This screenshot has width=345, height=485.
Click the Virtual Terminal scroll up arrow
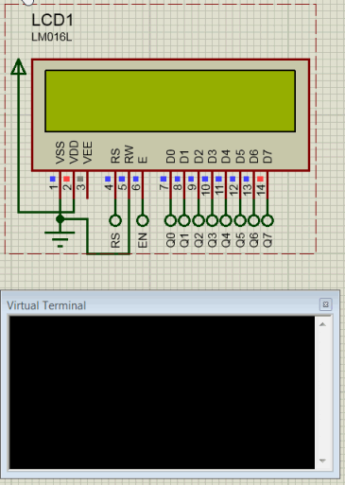[x=322, y=324]
